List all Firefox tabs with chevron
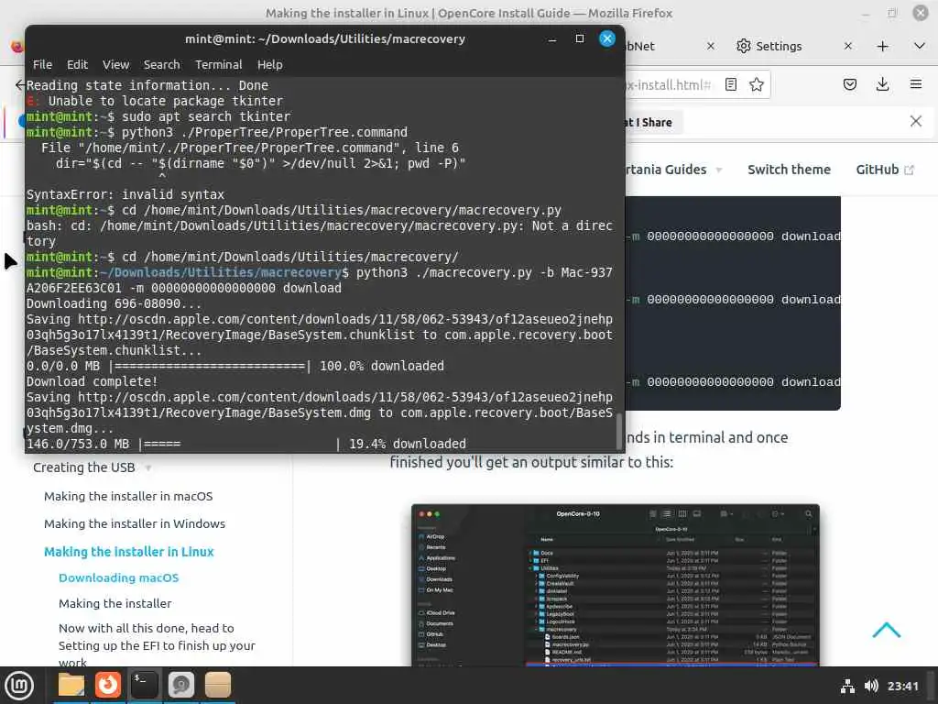The image size is (938, 704). point(920,46)
